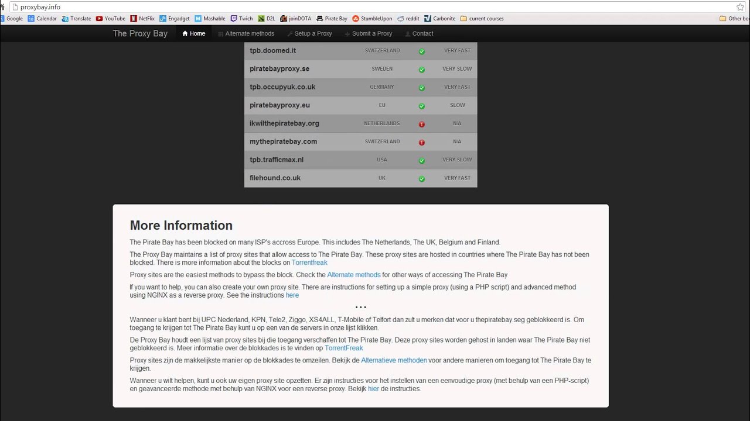
Task: Follow the Dutch 'hier' instructions link
Action: pyautogui.click(x=373, y=389)
